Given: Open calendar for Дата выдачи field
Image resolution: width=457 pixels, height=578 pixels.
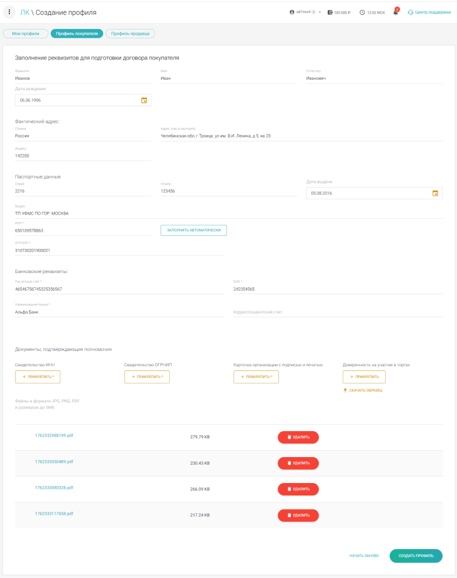Looking at the screenshot, I should pos(435,193).
